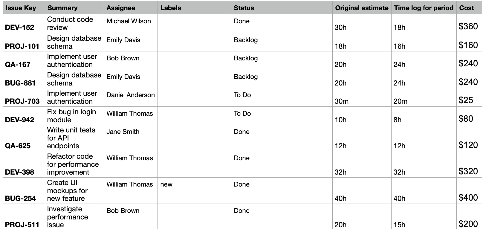Select the BUG-881 issue key cell
This screenshot has width=483, height=229.
click(x=20, y=83)
